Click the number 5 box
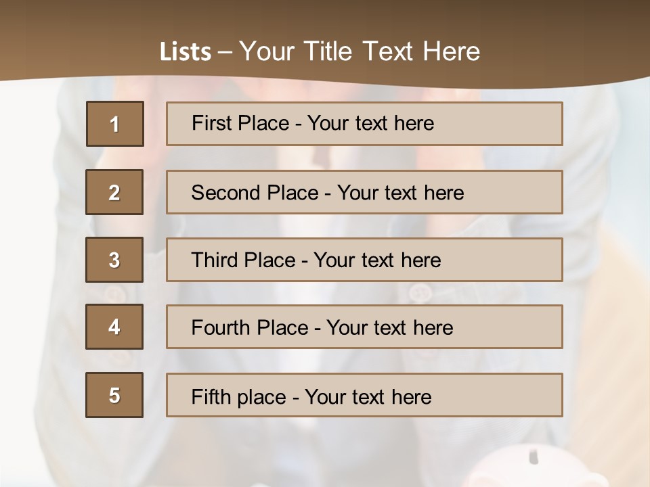The width and height of the screenshot is (650, 487). [114, 395]
